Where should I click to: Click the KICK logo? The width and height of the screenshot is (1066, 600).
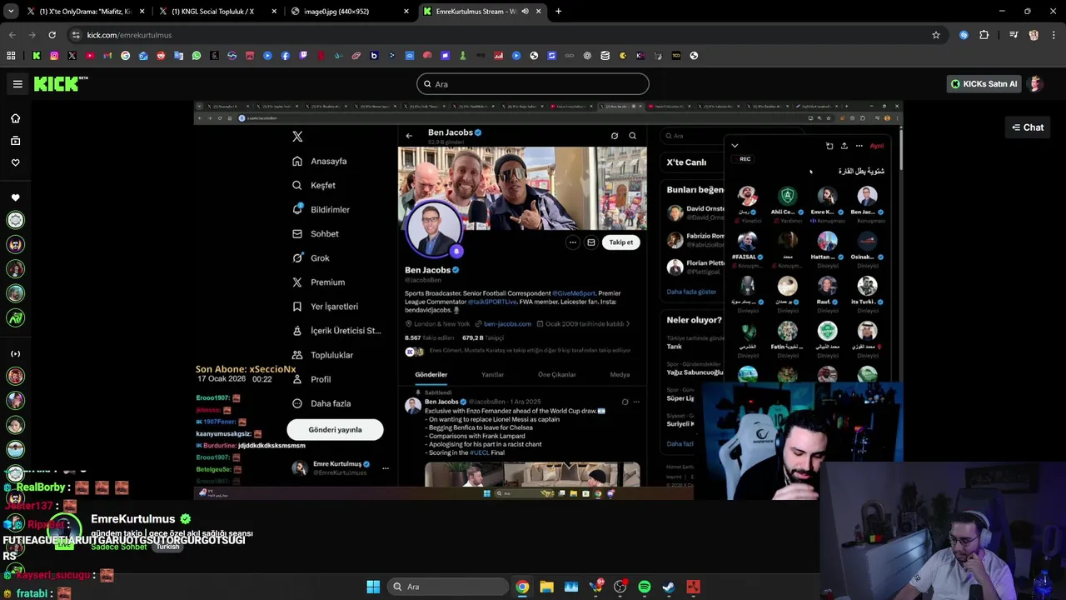tap(60, 83)
